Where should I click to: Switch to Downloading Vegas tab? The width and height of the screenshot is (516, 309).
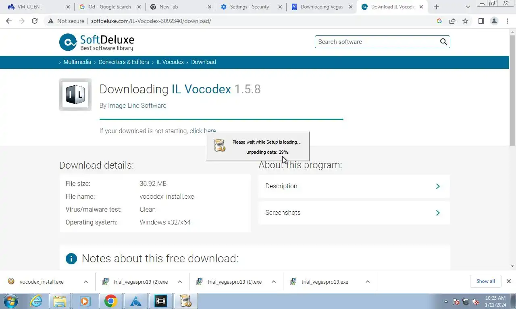[322, 7]
